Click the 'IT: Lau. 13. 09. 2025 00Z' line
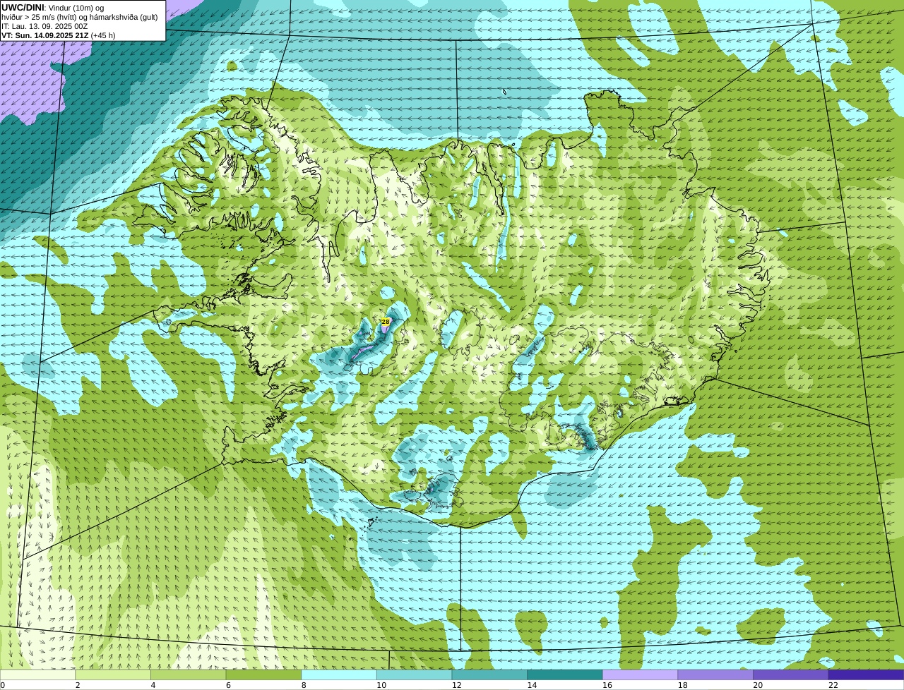Image resolution: width=904 pixels, height=690 pixels. pyautogui.click(x=44, y=26)
